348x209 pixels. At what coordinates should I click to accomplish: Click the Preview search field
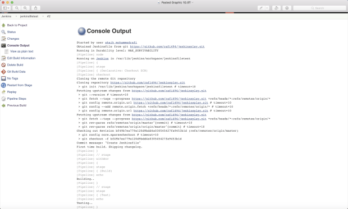[x=319, y=8]
